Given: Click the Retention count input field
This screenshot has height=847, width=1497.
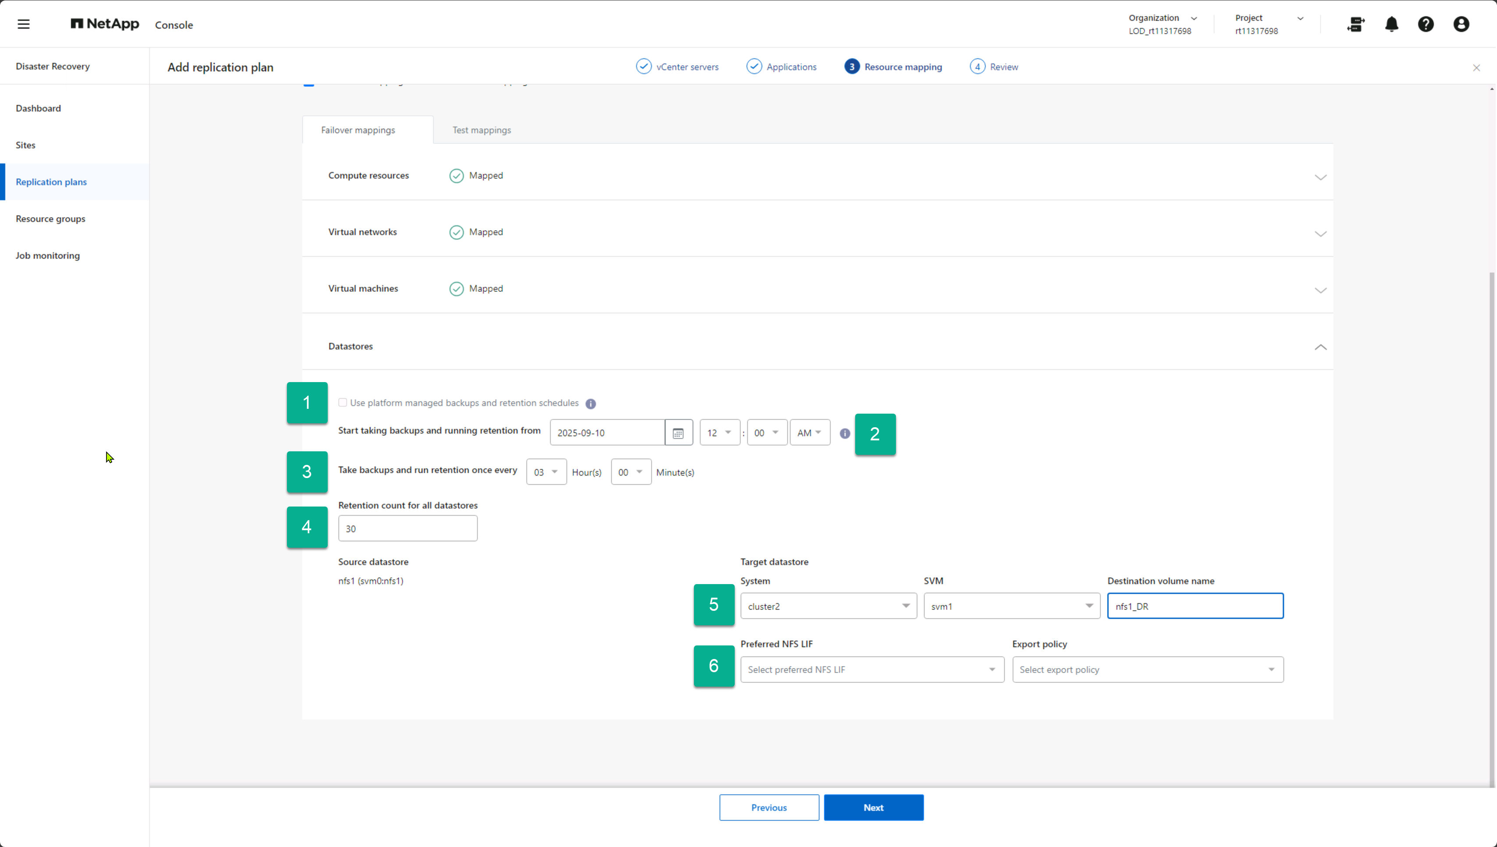Looking at the screenshot, I should 407,528.
